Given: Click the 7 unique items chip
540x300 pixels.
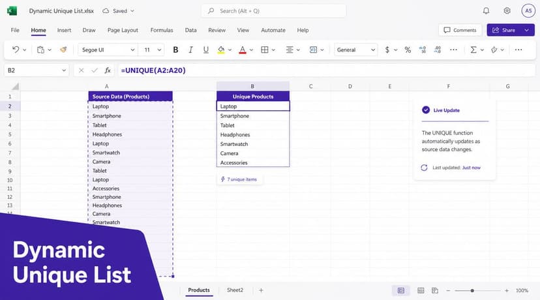Looking at the screenshot, I should (x=239, y=179).
